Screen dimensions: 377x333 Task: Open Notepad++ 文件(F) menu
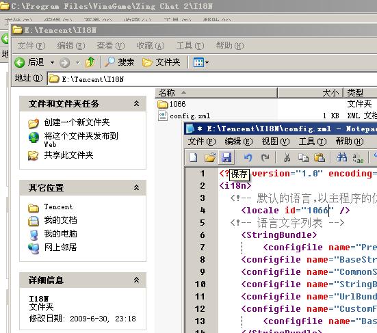[201, 142]
